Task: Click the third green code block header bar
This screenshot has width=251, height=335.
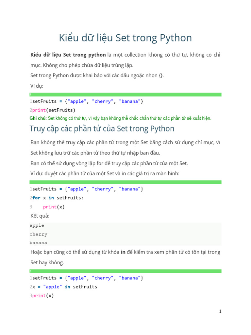Action: pos(125,271)
